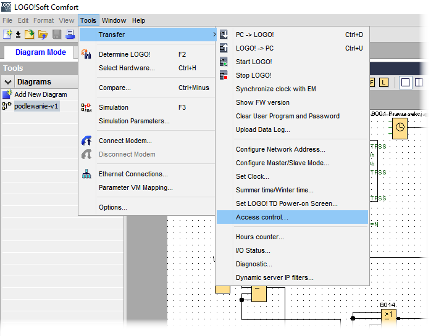Open the new-diagram dropdown arrow
This screenshot has height=336, width=444.
pyautogui.click(x=18, y=35)
